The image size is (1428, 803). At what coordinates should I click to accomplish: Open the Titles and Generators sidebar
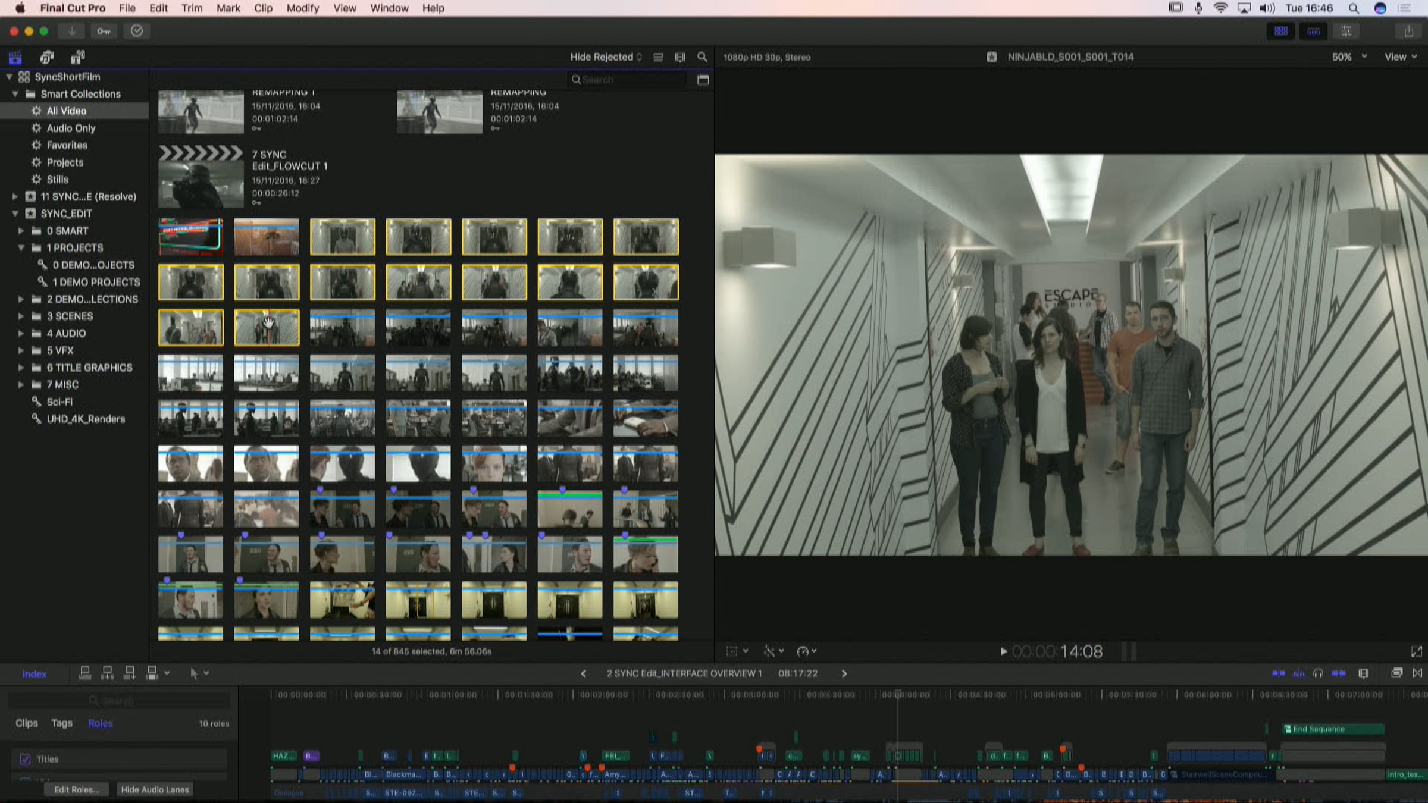78,57
